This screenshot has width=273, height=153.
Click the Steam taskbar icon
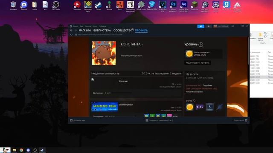tap(42, 150)
